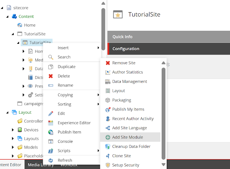Choose Copying from the context menu
Screen dimensions: 230x169
(x=72, y=95)
